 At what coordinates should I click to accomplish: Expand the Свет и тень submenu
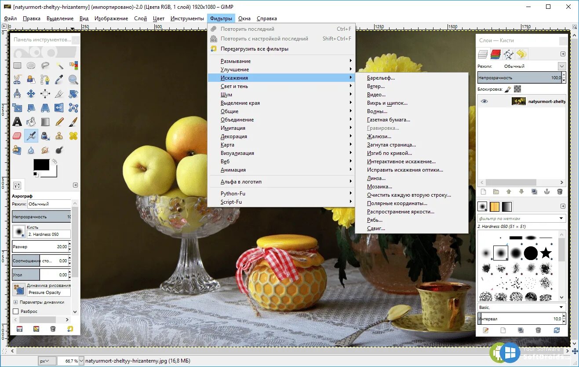[281, 86]
